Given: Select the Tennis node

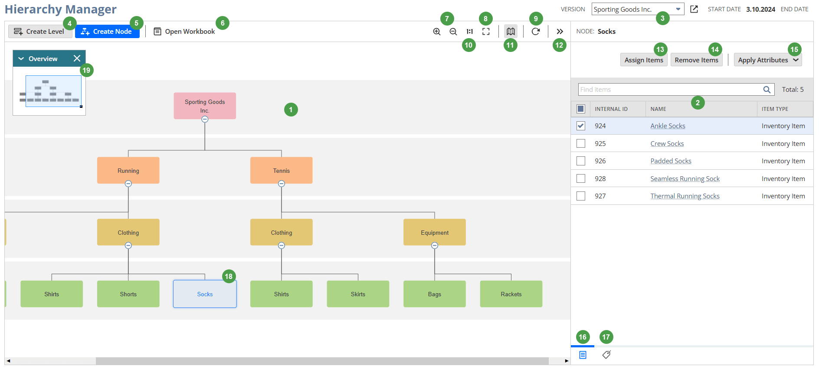Looking at the screenshot, I should pos(282,170).
